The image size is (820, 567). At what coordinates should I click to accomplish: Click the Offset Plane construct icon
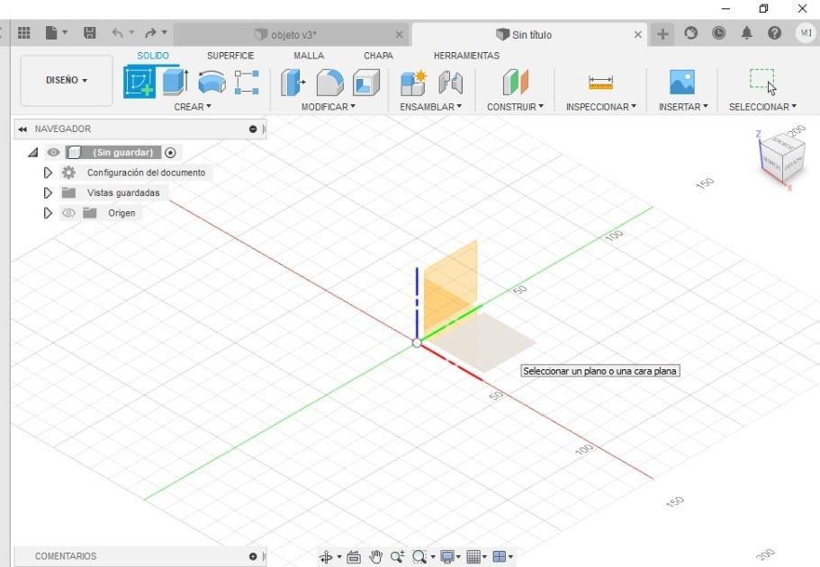(x=516, y=83)
